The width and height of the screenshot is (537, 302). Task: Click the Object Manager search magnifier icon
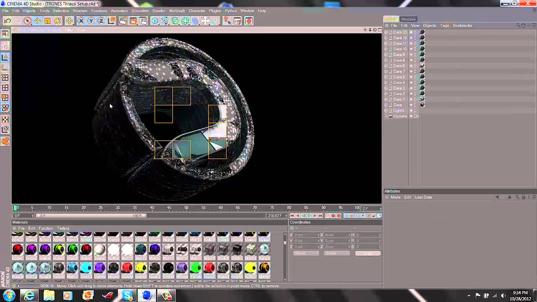(519, 26)
